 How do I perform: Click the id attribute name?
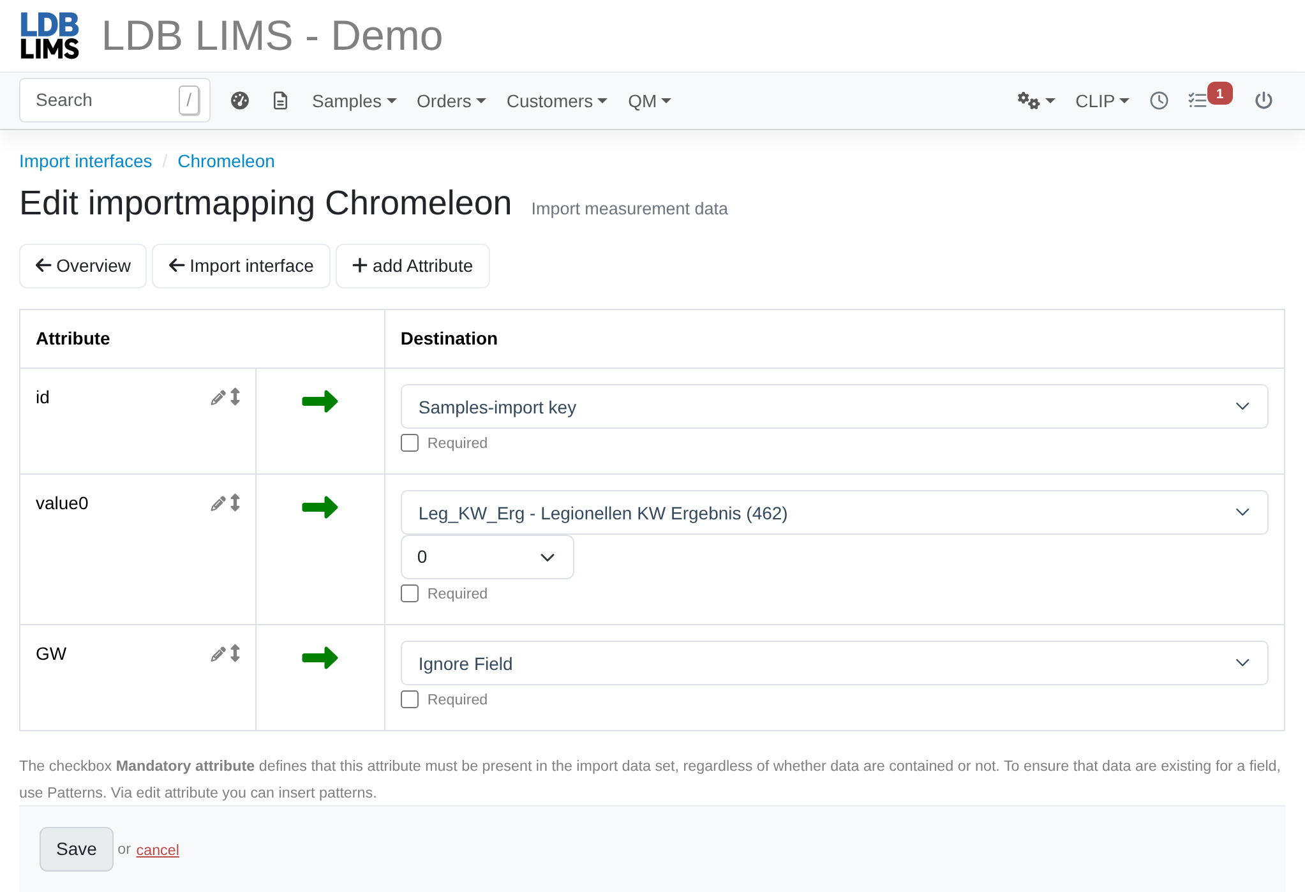pyautogui.click(x=43, y=398)
